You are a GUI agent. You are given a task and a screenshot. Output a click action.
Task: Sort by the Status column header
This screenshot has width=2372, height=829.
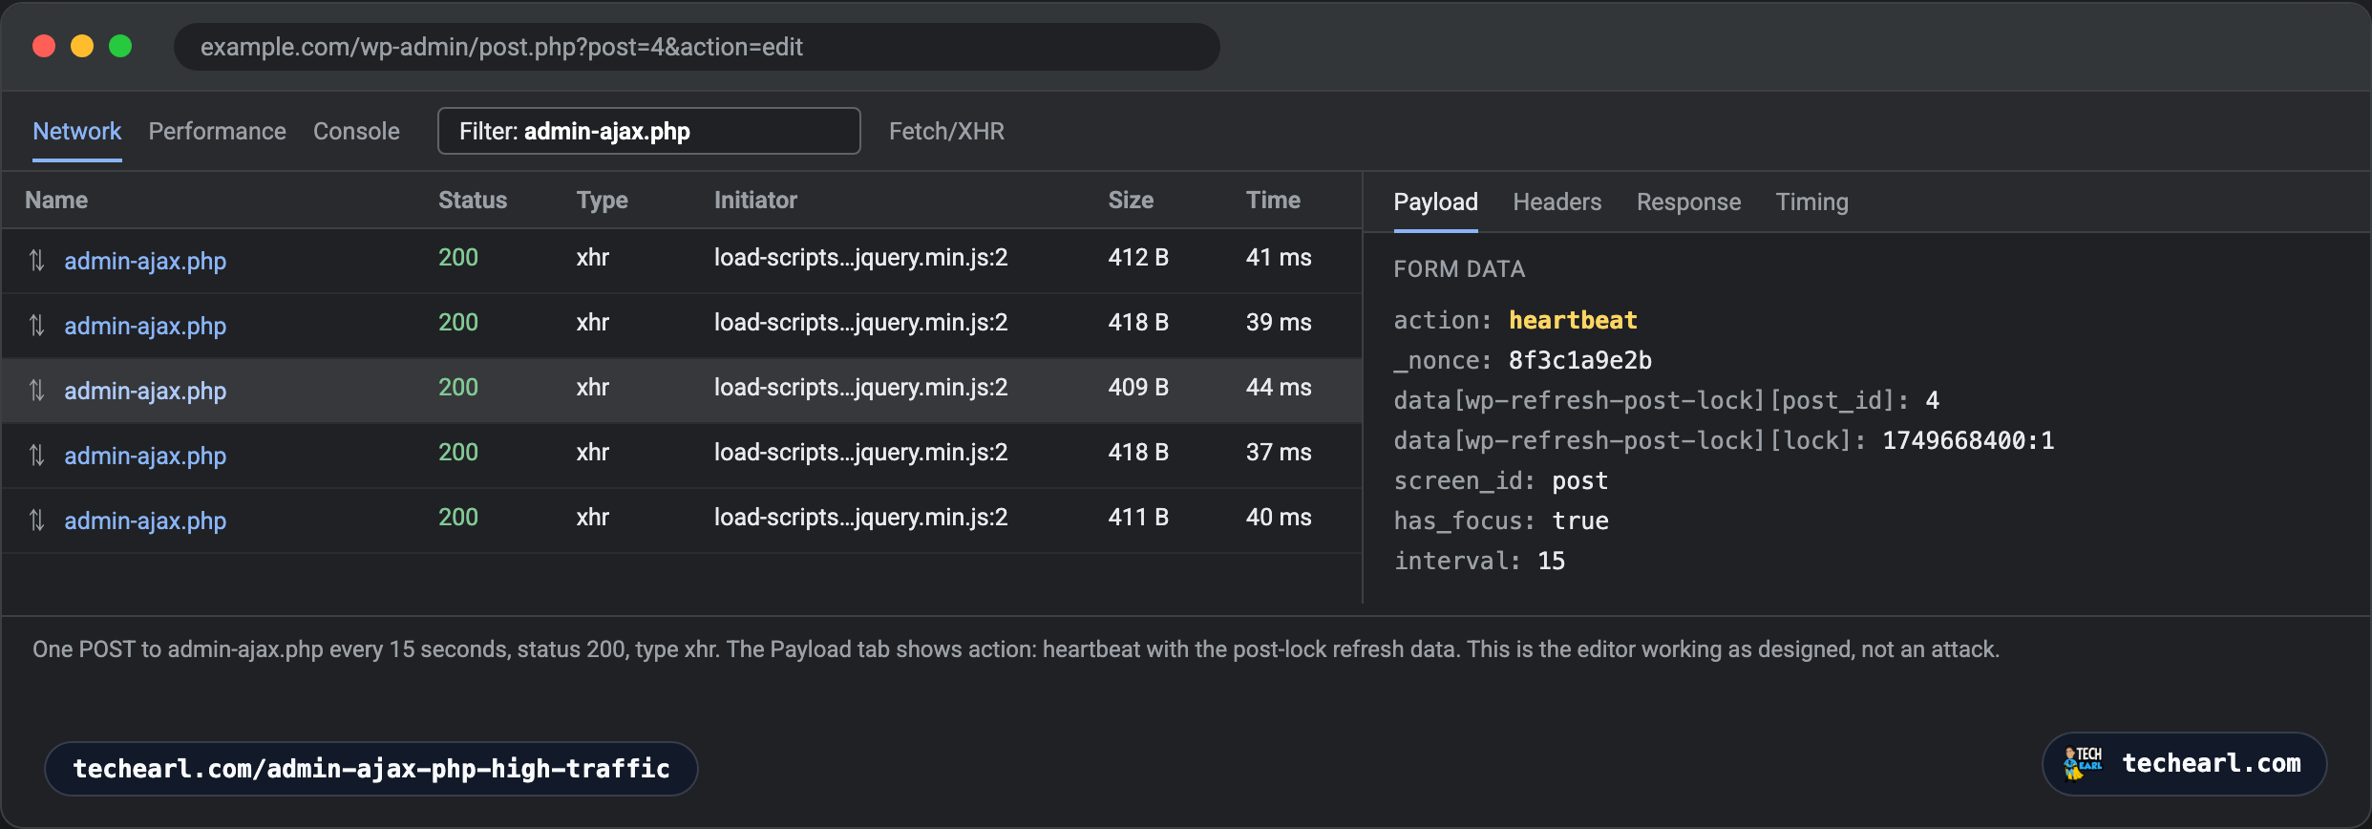(472, 200)
